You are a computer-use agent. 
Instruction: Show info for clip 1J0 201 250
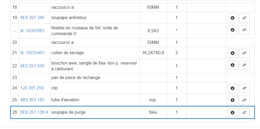[x=233, y=88]
